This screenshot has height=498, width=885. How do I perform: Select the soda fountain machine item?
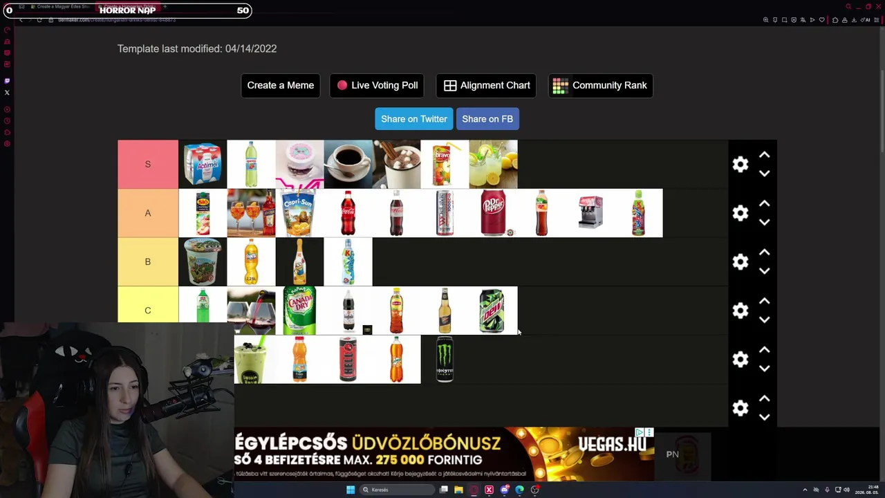[x=590, y=213]
